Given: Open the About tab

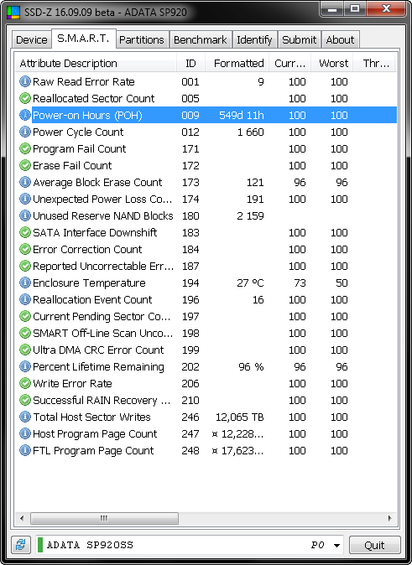Looking at the screenshot, I should [340, 39].
